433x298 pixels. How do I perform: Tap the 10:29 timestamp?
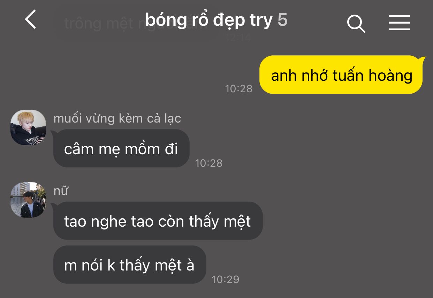tap(226, 279)
